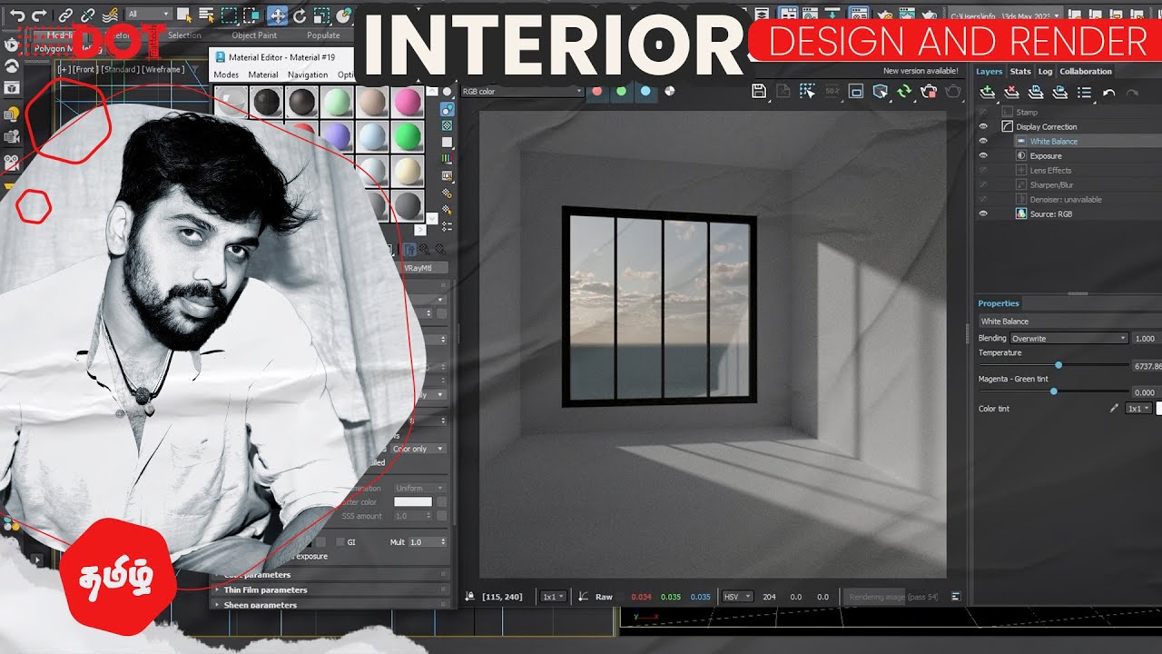The width and height of the screenshot is (1162, 654).
Task: Click the Redo arrow in main toolbar
Action: click(x=38, y=15)
